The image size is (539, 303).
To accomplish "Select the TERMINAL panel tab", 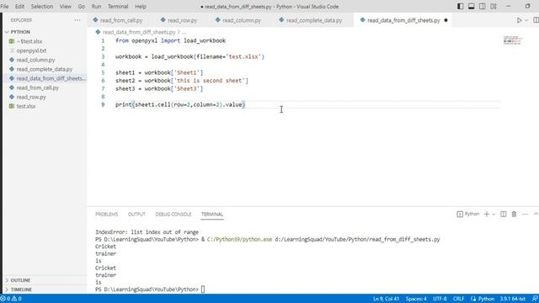I will (x=212, y=214).
